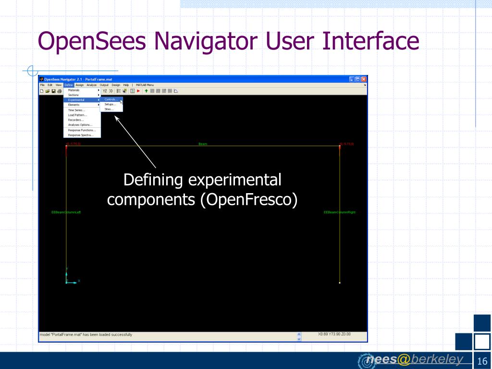Switch to 3D view button
Screen dimensions: 492x369
point(111,91)
